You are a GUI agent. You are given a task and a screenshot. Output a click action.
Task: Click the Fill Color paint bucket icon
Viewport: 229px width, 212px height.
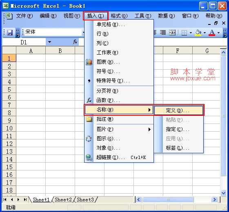(198, 33)
